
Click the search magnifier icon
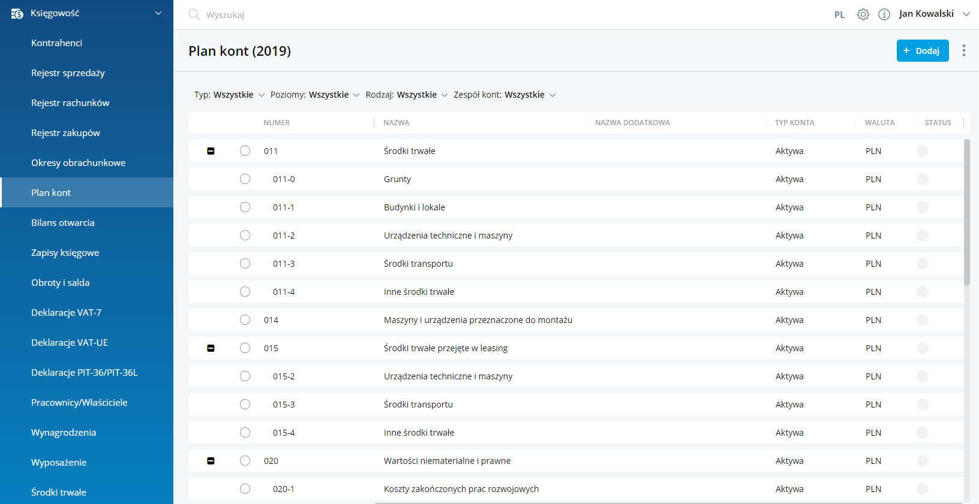pyautogui.click(x=194, y=14)
